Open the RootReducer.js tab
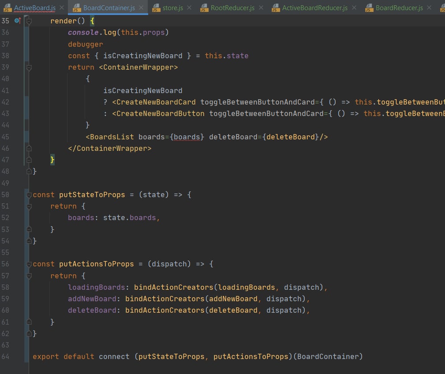 232,7
